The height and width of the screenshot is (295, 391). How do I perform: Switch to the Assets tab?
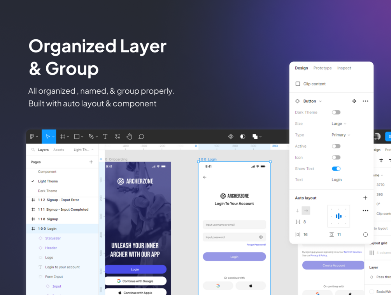tap(59, 150)
